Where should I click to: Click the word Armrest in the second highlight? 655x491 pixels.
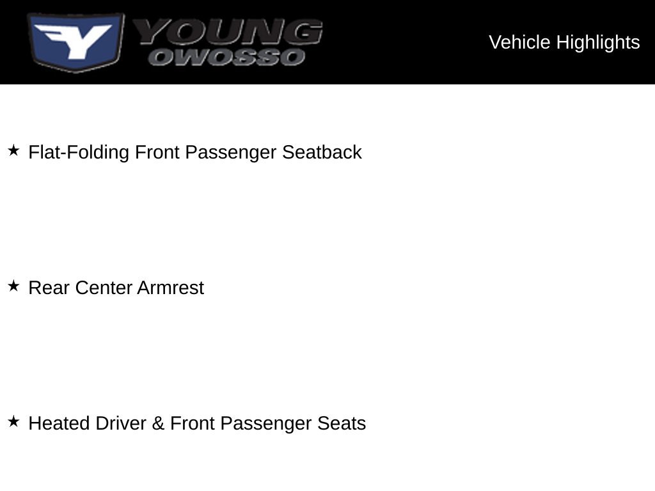click(170, 288)
